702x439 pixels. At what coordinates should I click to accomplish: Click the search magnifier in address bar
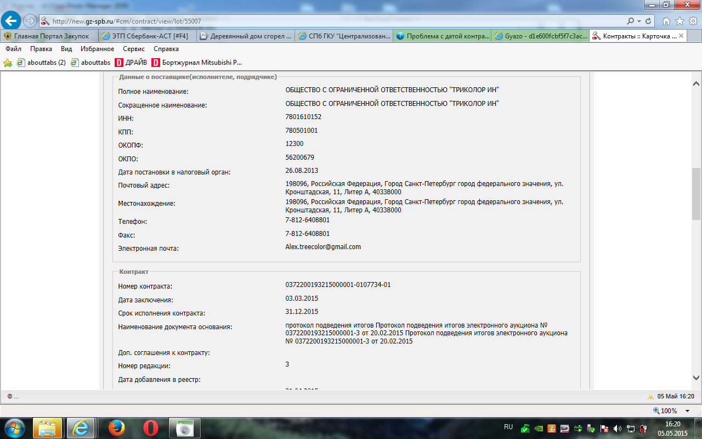631,21
